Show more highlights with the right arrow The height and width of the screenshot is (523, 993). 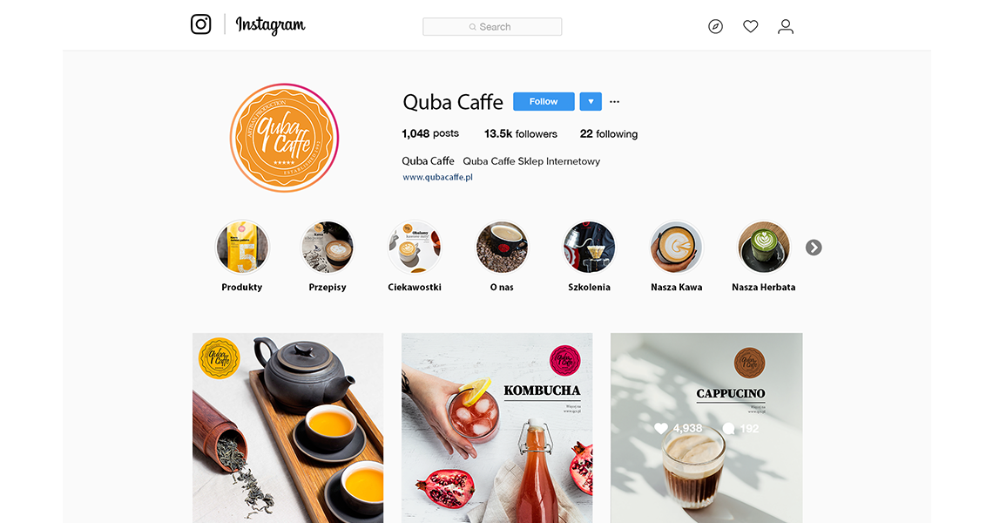(x=814, y=248)
